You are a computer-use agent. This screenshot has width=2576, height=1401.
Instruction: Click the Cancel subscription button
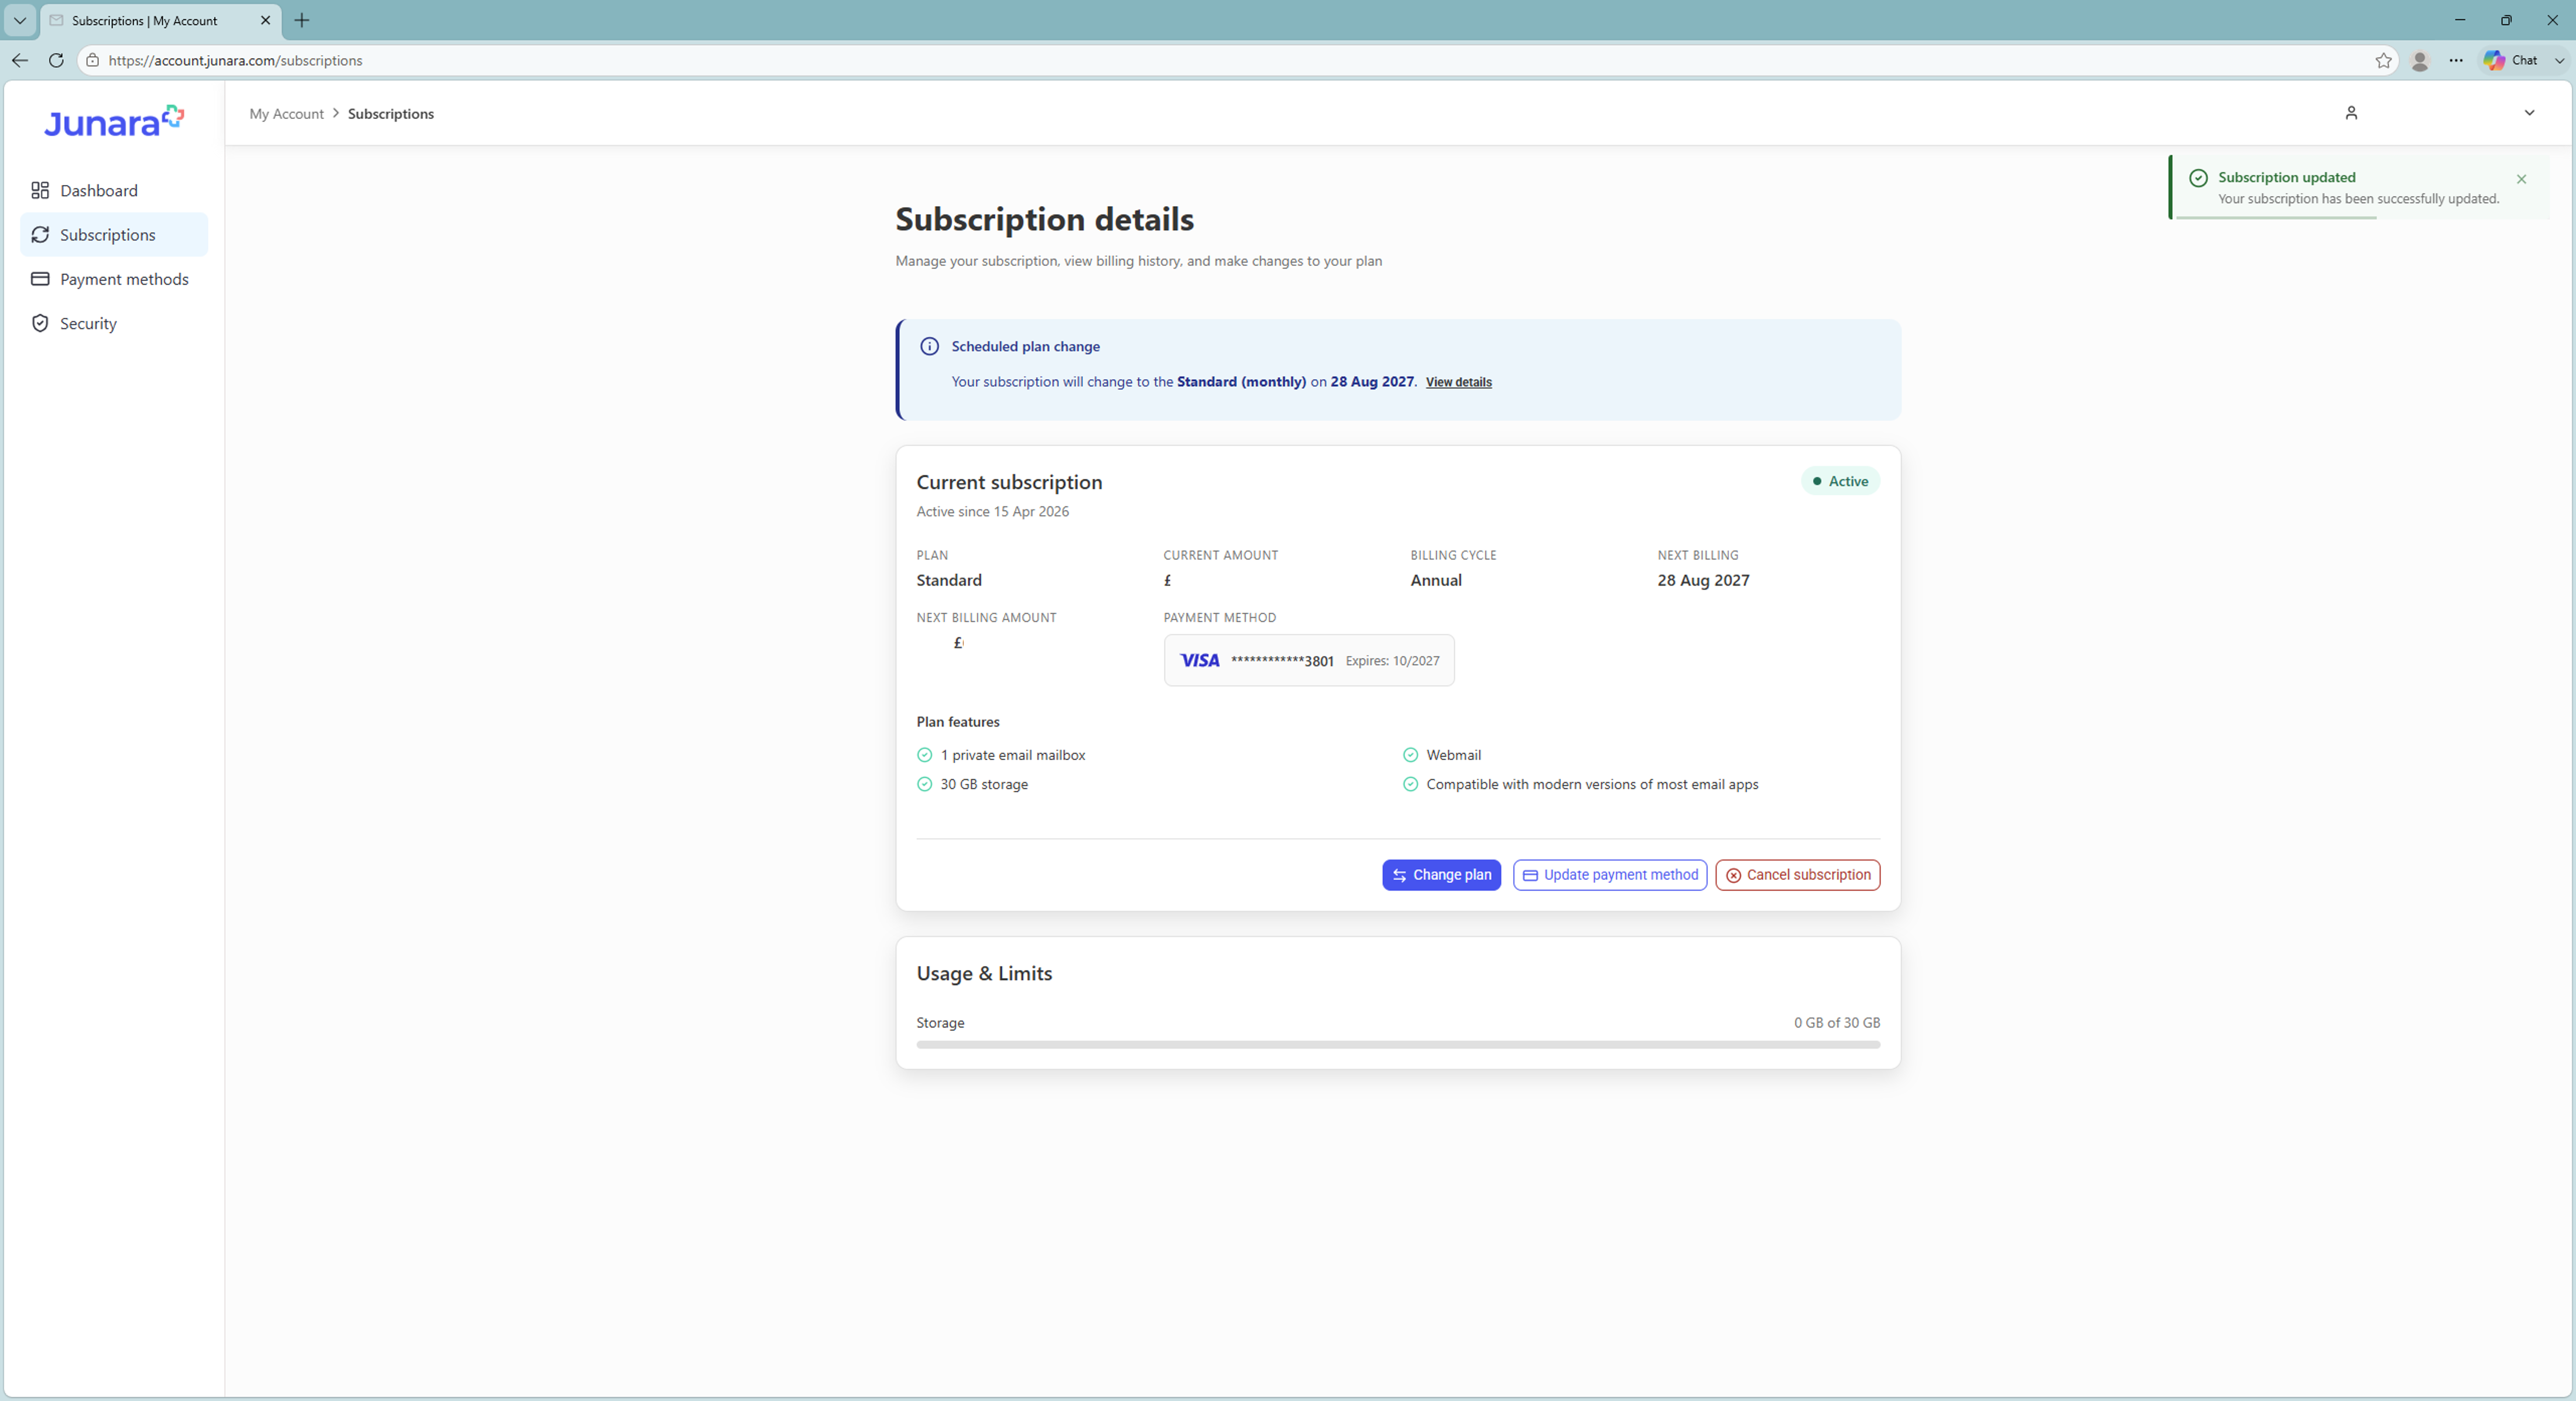coord(1797,875)
